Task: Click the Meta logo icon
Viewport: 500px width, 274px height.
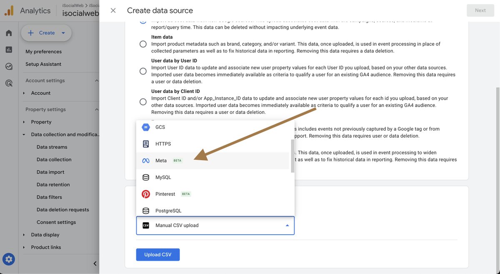Action: [x=146, y=161]
